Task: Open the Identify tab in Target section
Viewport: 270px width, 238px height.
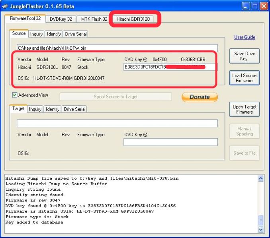Action: coord(53,109)
